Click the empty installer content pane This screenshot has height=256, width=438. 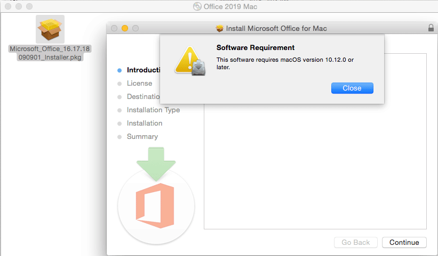[x=315, y=167]
